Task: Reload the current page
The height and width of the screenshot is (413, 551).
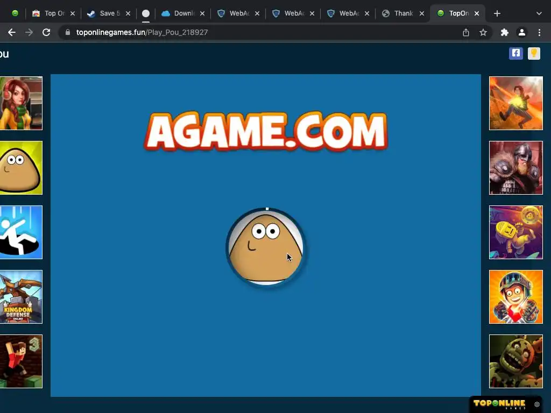Action: [x=46, y=32]
